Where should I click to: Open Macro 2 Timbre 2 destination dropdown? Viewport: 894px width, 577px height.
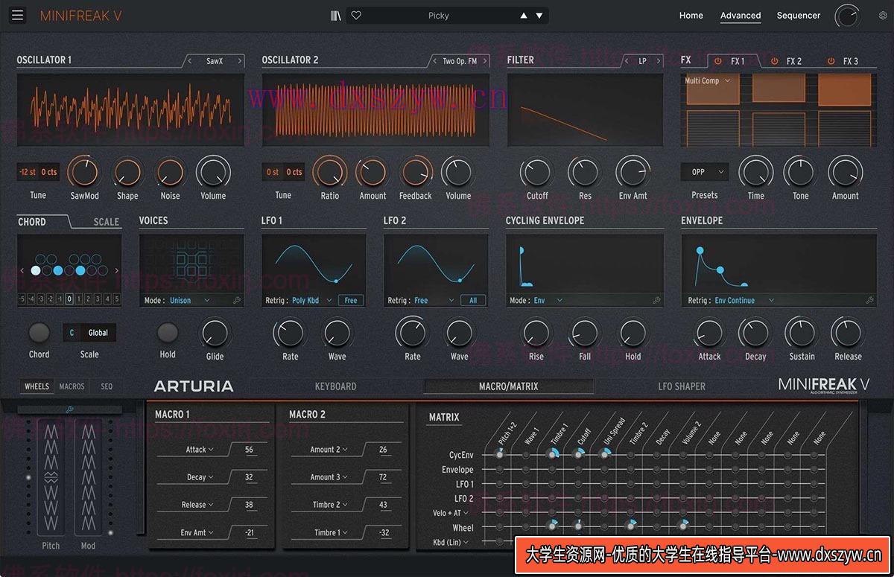point(330,505)
